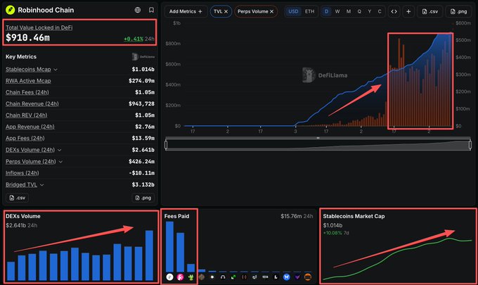Switch chart currency to USD

(293, 11)
